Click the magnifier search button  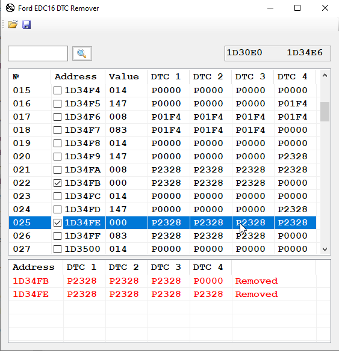pyautogui.click(x=82, y=53)
